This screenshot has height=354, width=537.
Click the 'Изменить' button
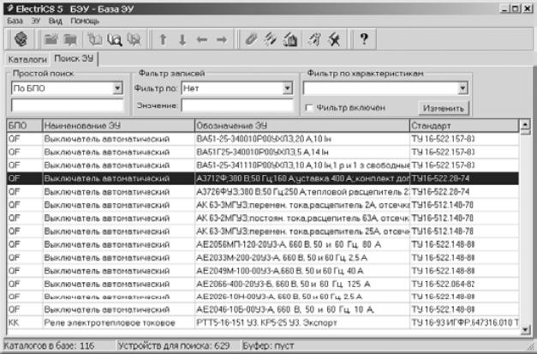(444, 108)
